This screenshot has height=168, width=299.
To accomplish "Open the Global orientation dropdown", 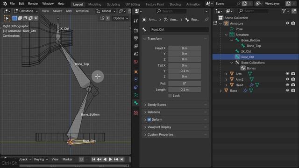I will coord(106,11).
